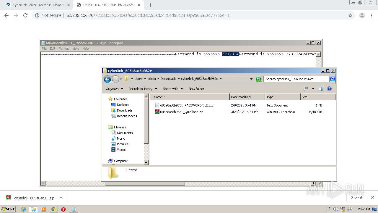378x213 pixels.
Task: Open the View menu in Notepad
Action: 76,49
